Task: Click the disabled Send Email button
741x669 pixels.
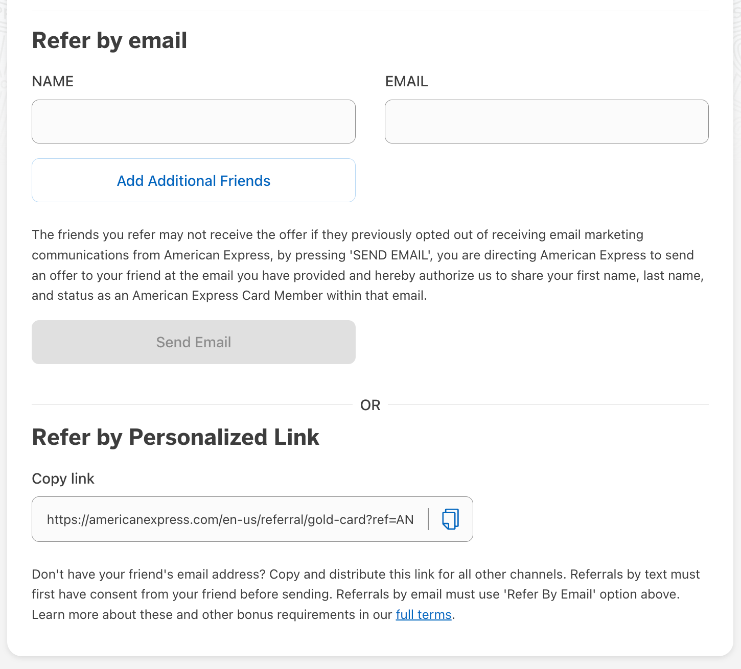Action: (x=193, y=342)
